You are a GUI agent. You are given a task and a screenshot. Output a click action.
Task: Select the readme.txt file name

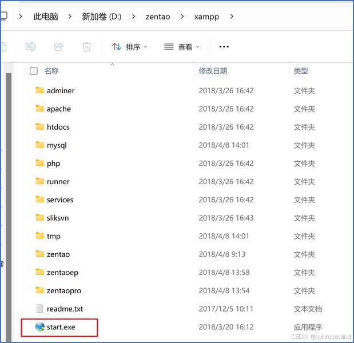coord(65,309)
